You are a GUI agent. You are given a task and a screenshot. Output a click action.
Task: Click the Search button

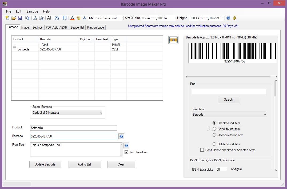pyautogui.click(x=229, y=100)
